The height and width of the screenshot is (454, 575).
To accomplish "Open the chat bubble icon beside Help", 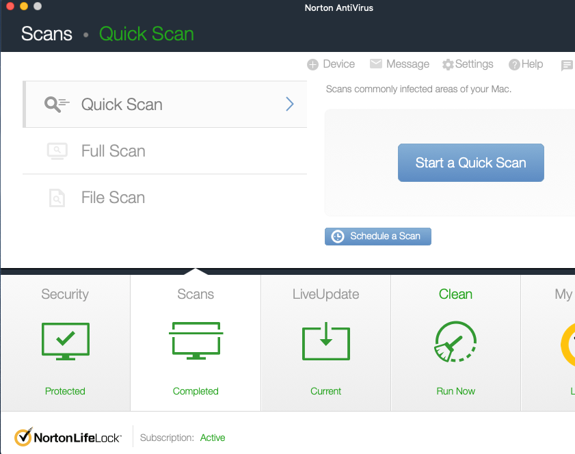I will click(567, 65).
